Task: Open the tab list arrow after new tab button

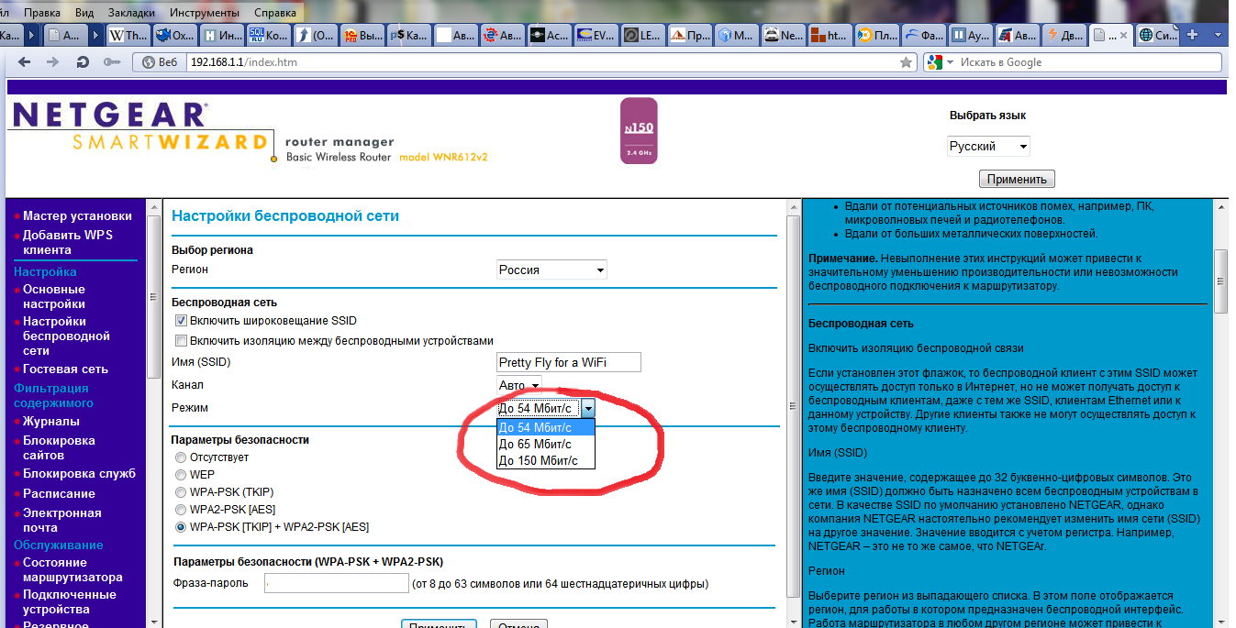Action: pos(1219,35)
